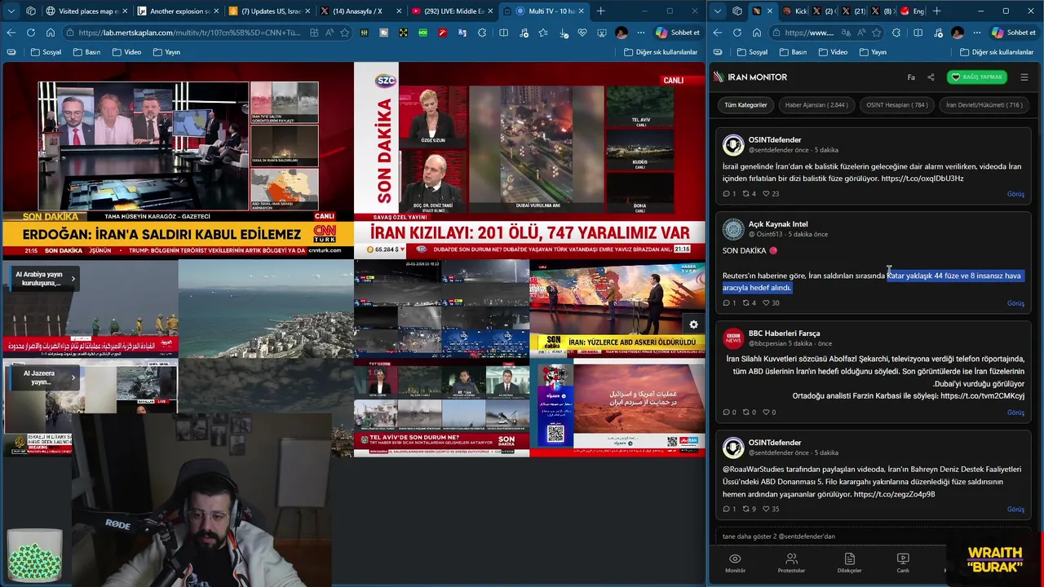Screen dimensions: 1044x587
Task: Go back in the Iran Monitor browser window
Action: click(x=718, y=33)
